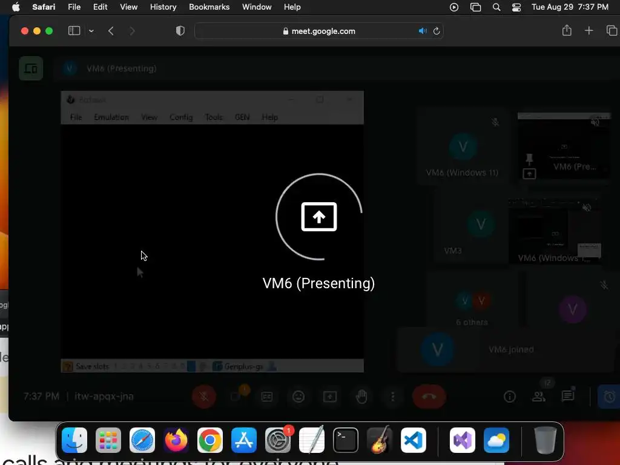Open Google Chrome from the Dock

pyautogui.click(x=210, y=440)
